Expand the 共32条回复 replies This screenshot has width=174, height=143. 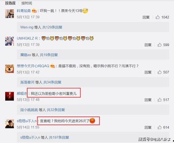(56, 110)
